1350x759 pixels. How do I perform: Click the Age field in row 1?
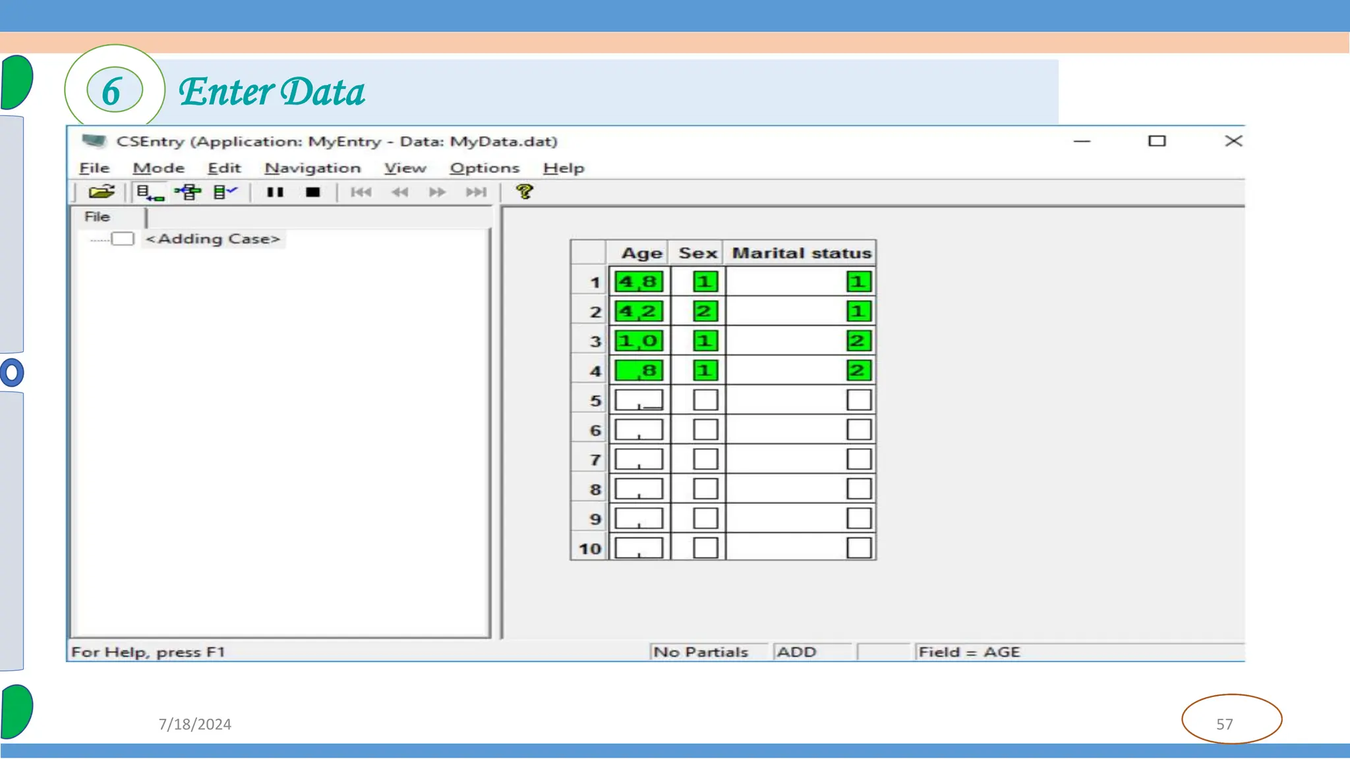[639, 282]
